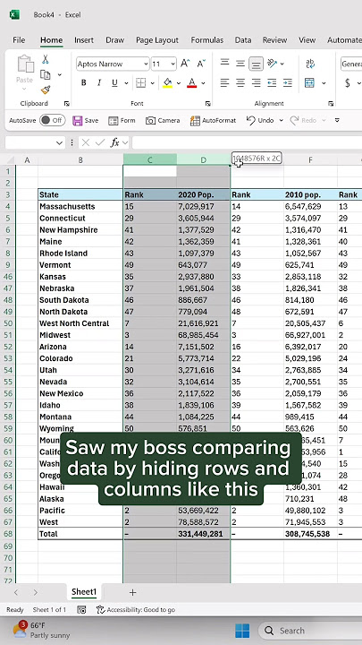Set Bottom Align vertical alignment
This screenshot has width=362, height=645.
256,64
